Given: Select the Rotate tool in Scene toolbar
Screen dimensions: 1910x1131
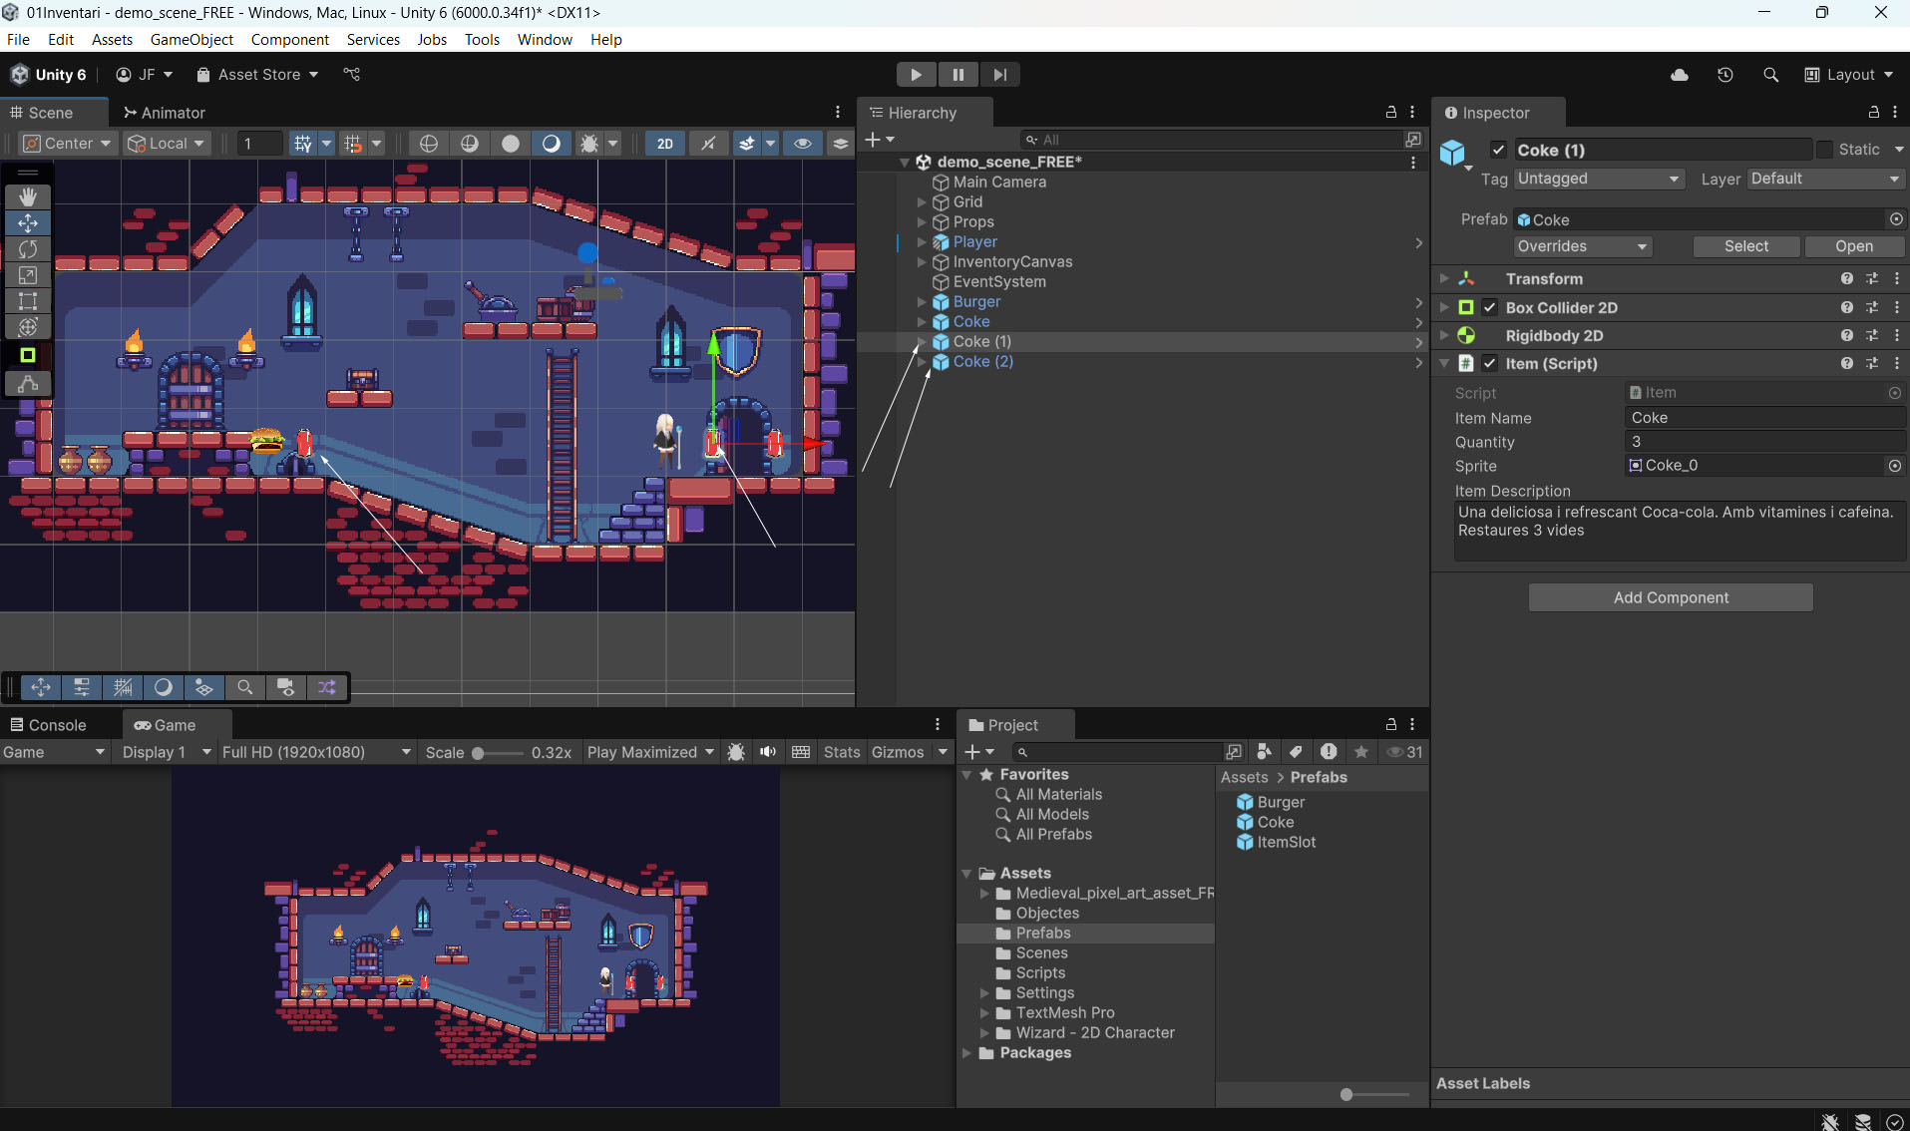Looking at the screenshot, I should [x=28, y=249].
